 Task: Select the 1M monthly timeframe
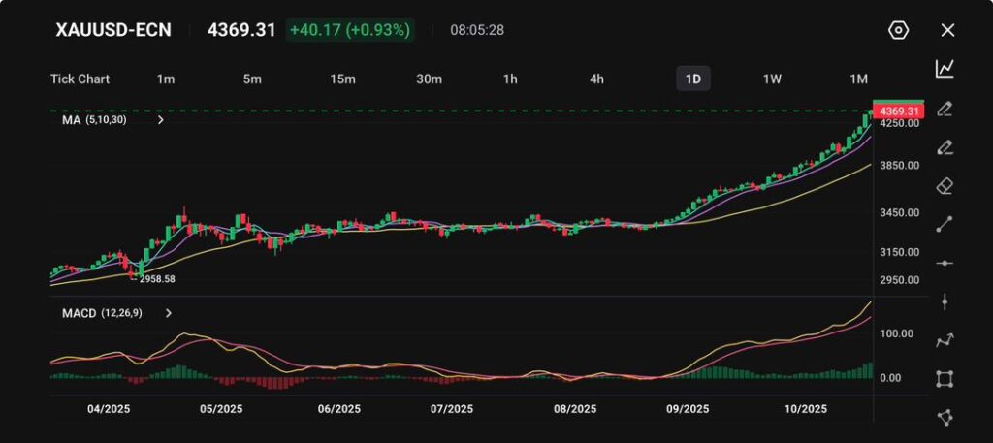pos(858,79)
